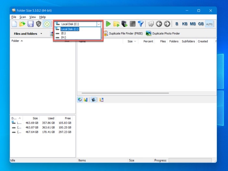The width and height of the screenshot is (228, 171).
Task: Toggle size display to KB
Action: (185, 24)
